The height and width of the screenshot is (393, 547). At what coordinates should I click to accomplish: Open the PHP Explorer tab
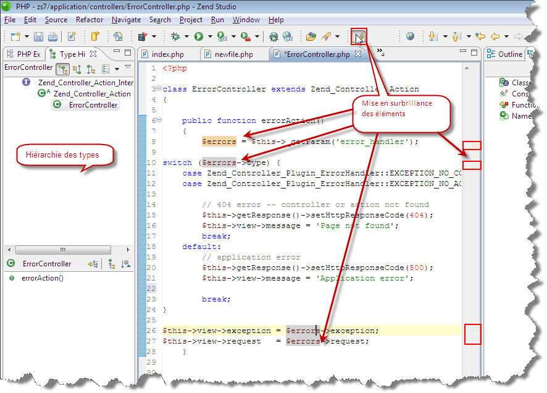(23, 54)
